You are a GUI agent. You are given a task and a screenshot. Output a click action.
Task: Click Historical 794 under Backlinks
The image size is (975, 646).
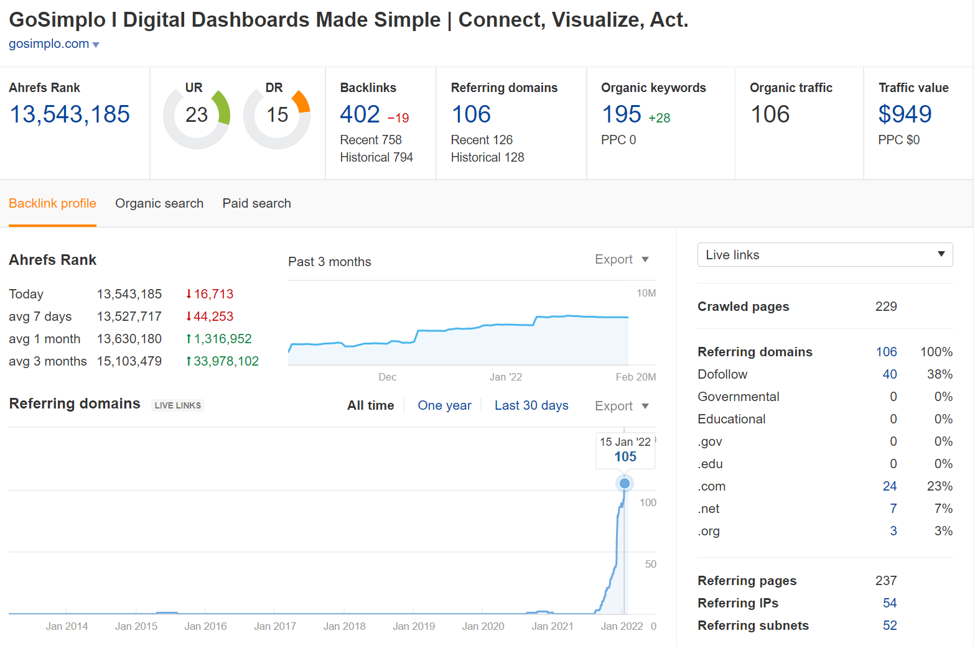[376, 157]
